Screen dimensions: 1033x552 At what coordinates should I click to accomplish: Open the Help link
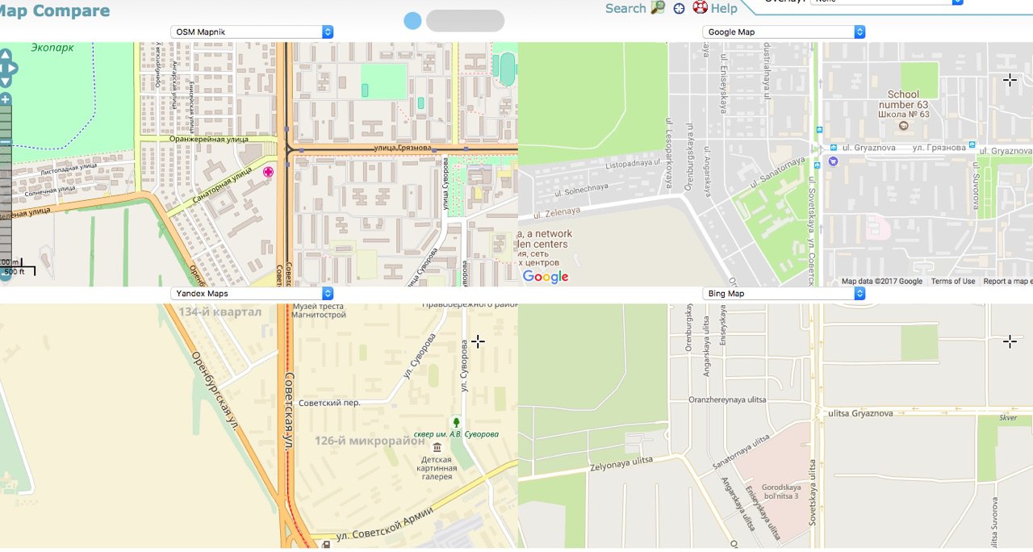(x=724, y=8)
